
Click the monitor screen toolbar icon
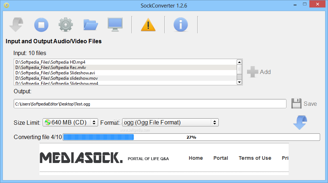pyautogui.click(x=115, y=25)
